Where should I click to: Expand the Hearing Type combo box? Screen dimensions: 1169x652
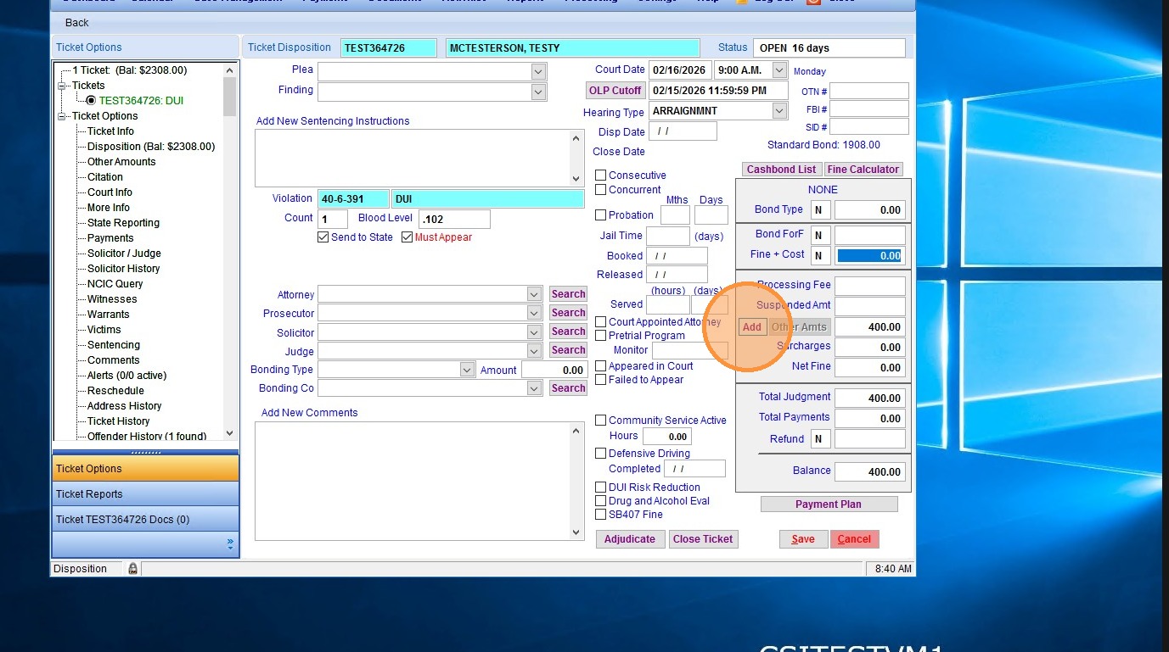(x=779, y=111)
